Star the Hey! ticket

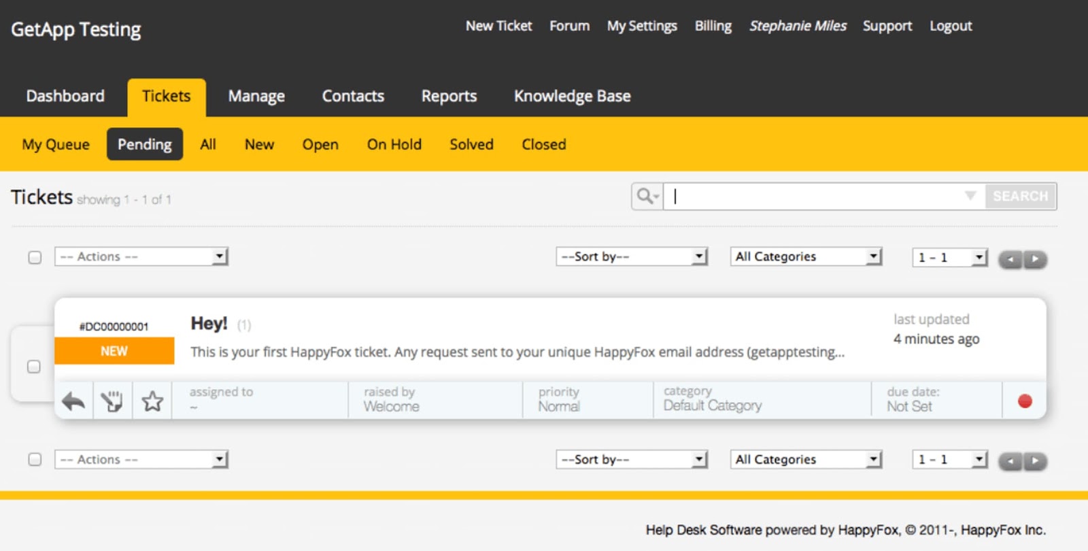(x=152, y=401)
